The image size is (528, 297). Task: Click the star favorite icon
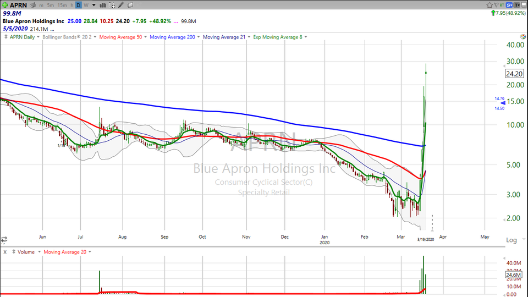[x=490, y=5]
